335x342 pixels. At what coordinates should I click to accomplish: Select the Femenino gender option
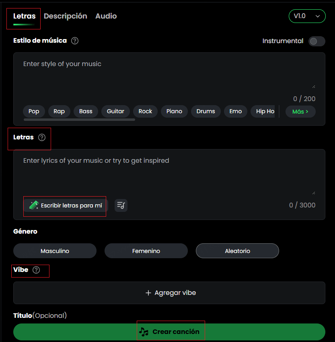(146, 251)
